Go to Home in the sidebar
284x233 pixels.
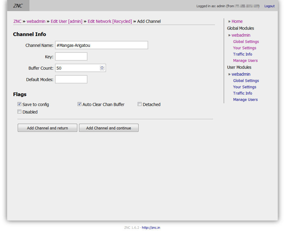pyautogui.click(x=237, y=21)
